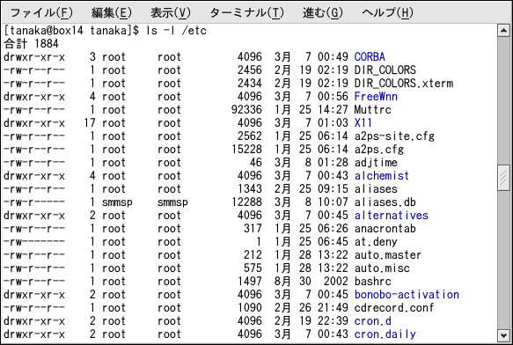Click the scrollbar track above the thumb
Screen dimensions: 513x345
click(x=503, y=101)
